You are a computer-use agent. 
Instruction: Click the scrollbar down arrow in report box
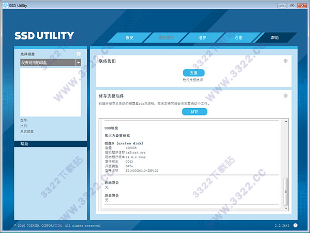286,208
